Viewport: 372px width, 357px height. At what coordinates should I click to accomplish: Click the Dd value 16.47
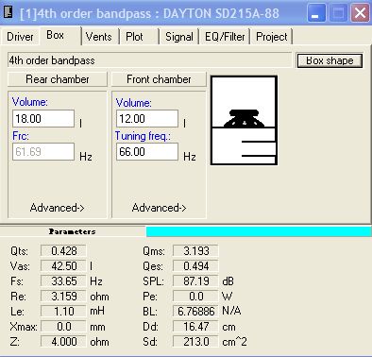(x=195, y=327)
